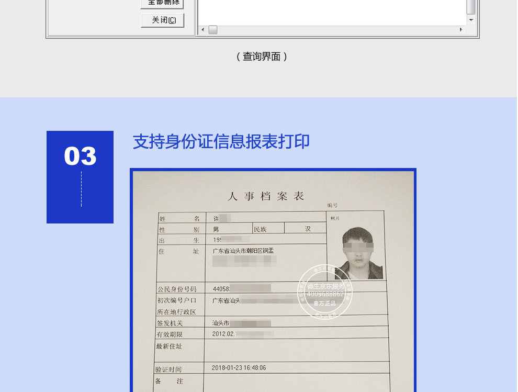
Task: Click the round 德生京东服务 watermark stamp
Action: 325,292
